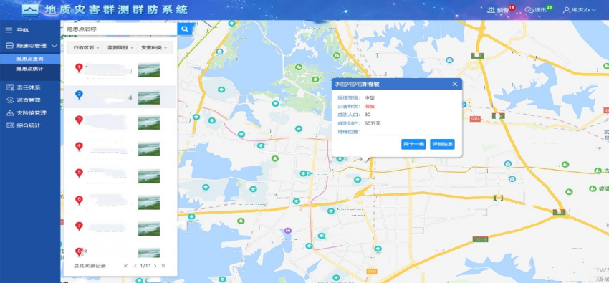The image size is (609, 283).
Task: Click the 隐患点名称 search input field
Action: click(119, 29)
